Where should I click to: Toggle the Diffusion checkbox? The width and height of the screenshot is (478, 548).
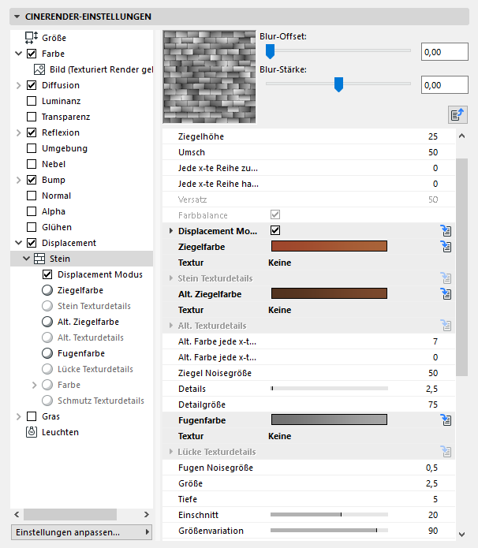pos(32,85)
